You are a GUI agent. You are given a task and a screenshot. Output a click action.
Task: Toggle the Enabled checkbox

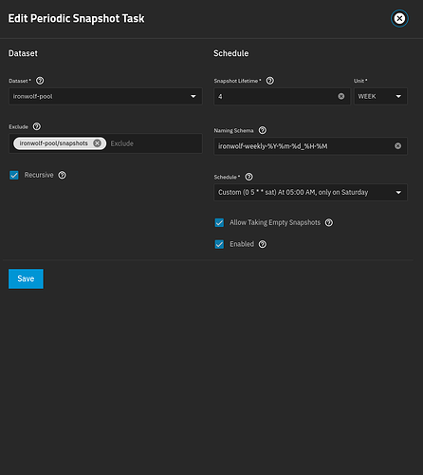pyautogui.click(x=219, y=244)
